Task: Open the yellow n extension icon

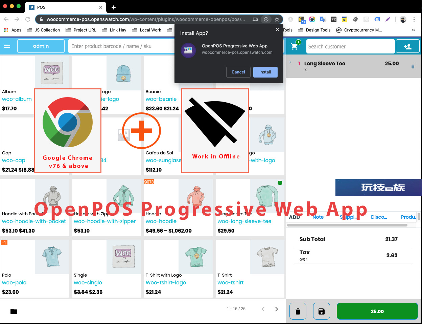Action: 345,19
